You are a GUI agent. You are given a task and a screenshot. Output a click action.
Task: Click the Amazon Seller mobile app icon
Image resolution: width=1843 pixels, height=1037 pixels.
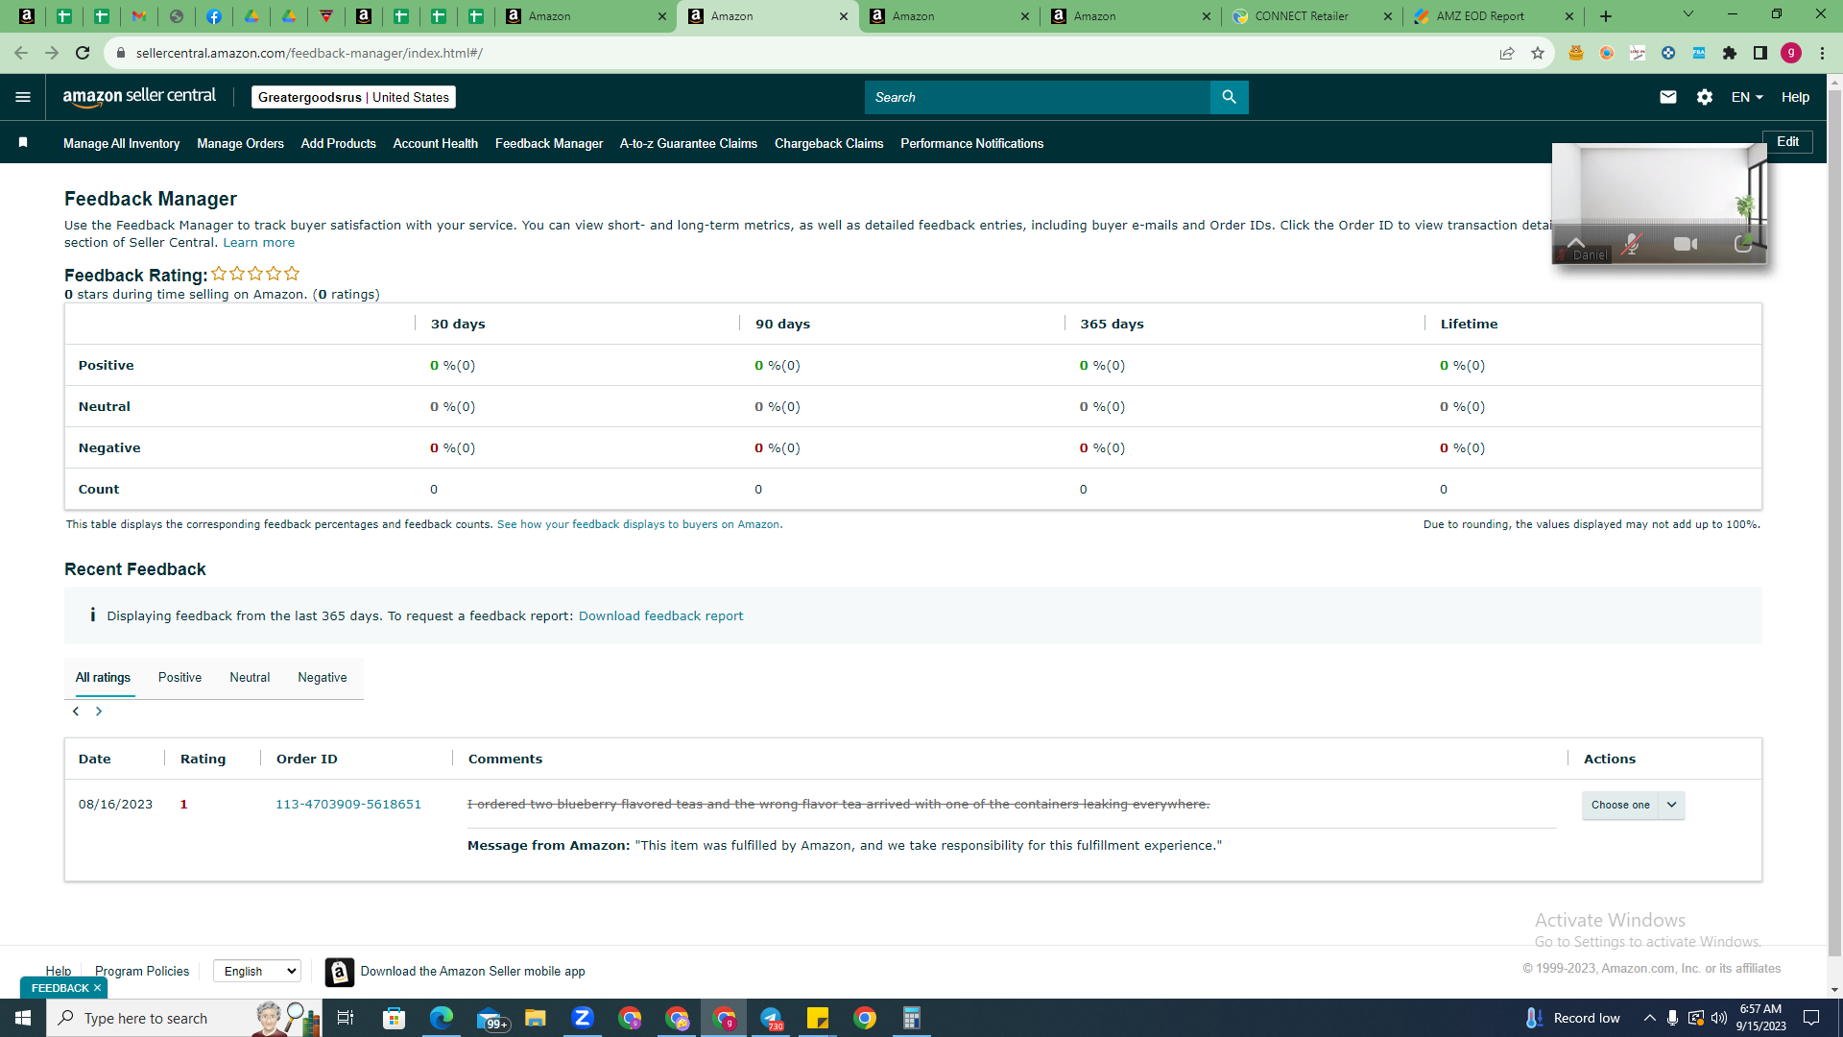[x=340, y=972]
